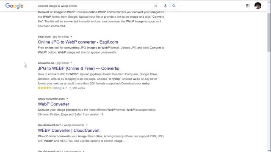The height and width of the screenshot is (152, 271).
Task: Click the Rating: 4.7 votes text
Action: pos(69,88)
